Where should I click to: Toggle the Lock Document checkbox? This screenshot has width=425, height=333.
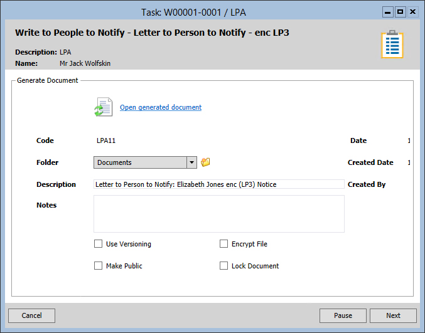(x=223, y=266)
